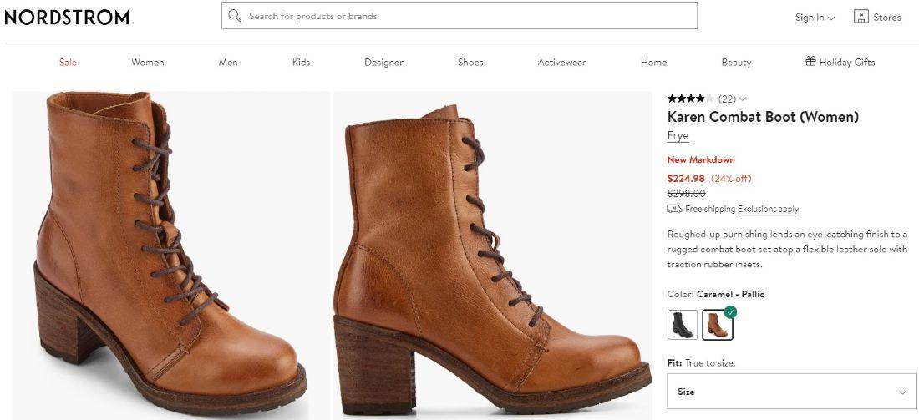This screenshot has height=420, width=919.
Task: Open the Activewear menu
Action: (561, 63)
